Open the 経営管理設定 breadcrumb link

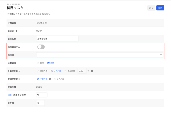[16, 4]
